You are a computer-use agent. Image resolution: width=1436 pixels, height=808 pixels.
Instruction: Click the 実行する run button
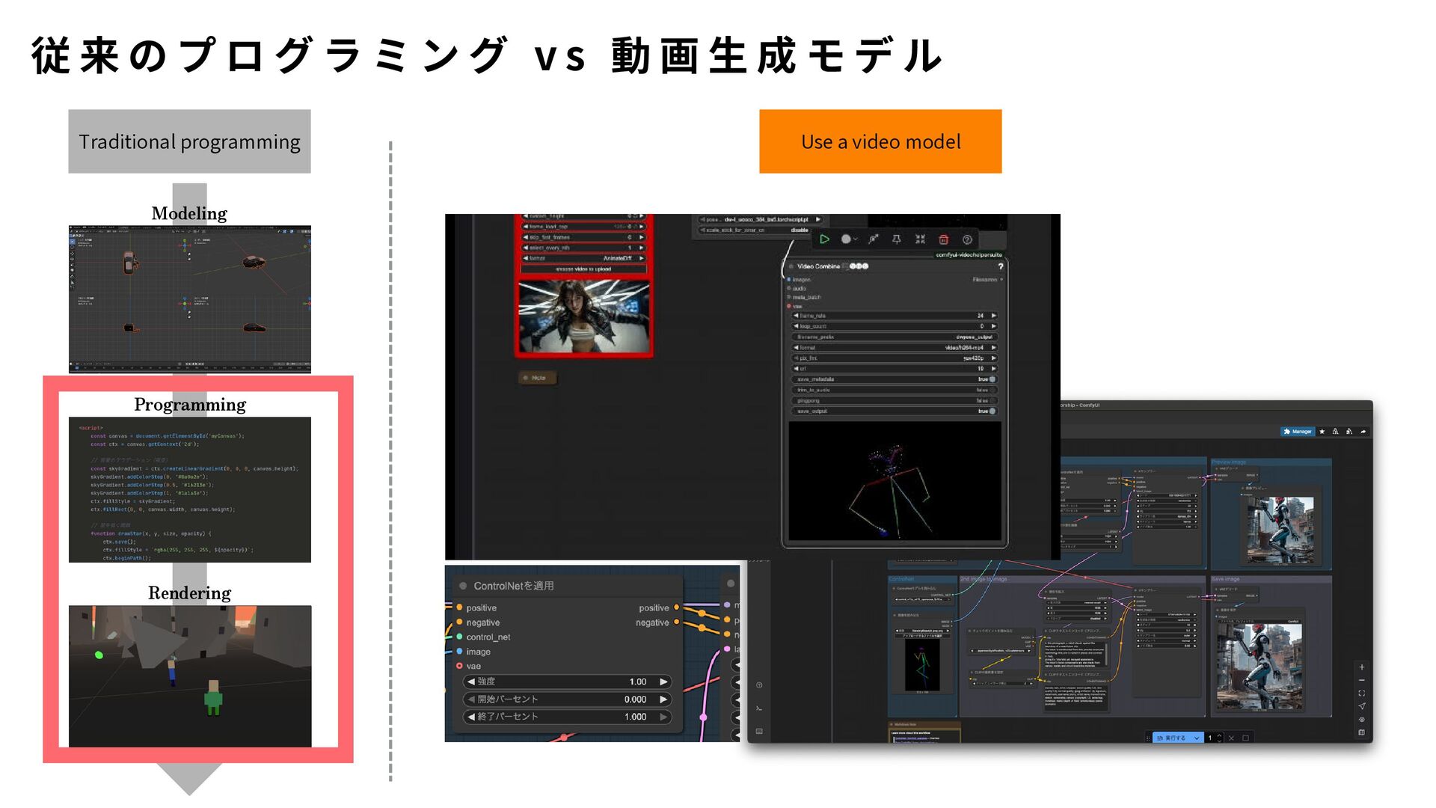pyautogui.click(x=1172, y=738)
